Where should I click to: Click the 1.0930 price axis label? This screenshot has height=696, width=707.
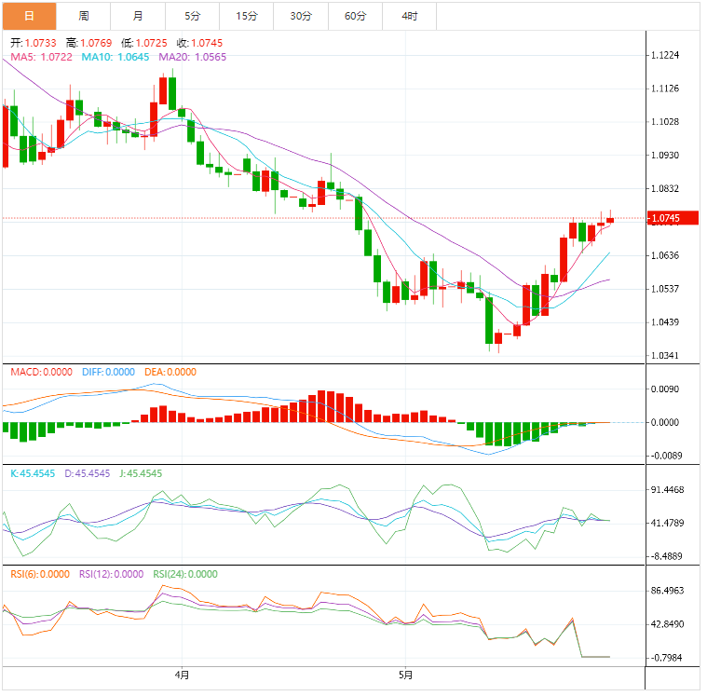[x=665, y=156]
